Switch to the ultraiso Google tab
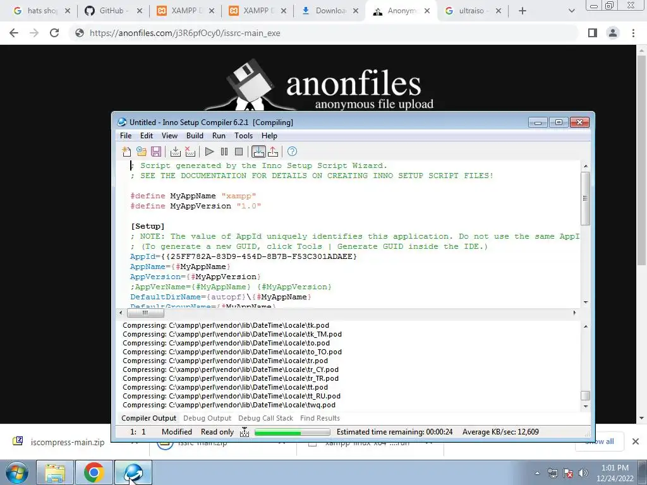 pyautogui.click(x=473, y=11)
